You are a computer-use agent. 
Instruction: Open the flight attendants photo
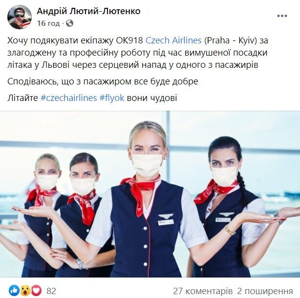pos(150,194)
